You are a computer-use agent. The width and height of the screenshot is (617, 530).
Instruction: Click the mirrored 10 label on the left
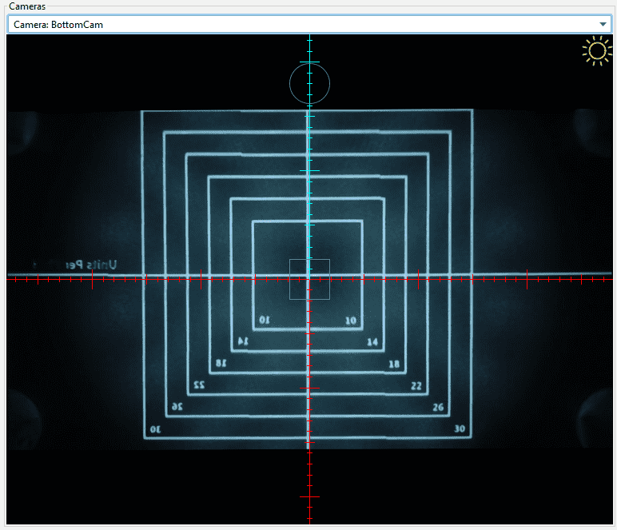pos(265,321)
